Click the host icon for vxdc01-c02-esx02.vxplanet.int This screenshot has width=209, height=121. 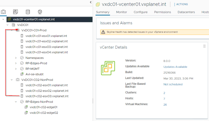pyautogui.click(x=22, y=91)
